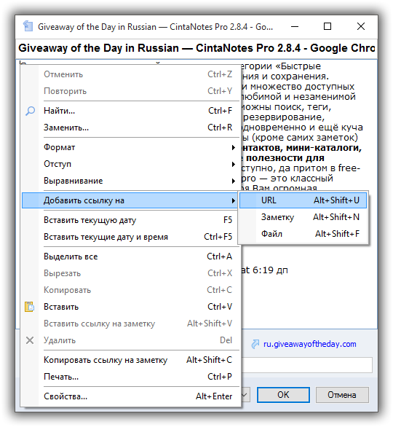
Task: Choose Копировать in the context menu
Action: click(130, 290)
